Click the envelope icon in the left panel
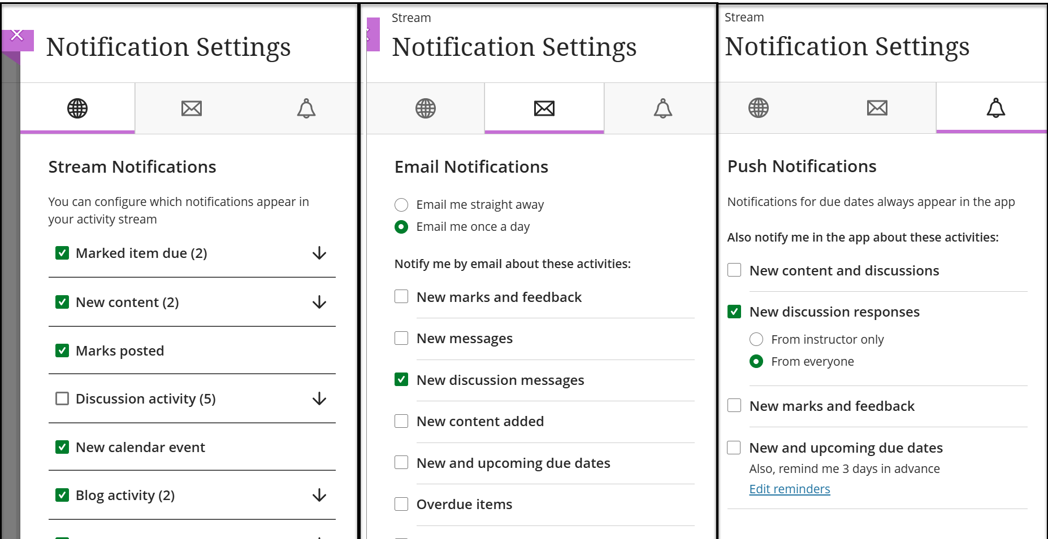 click(191, 108)
